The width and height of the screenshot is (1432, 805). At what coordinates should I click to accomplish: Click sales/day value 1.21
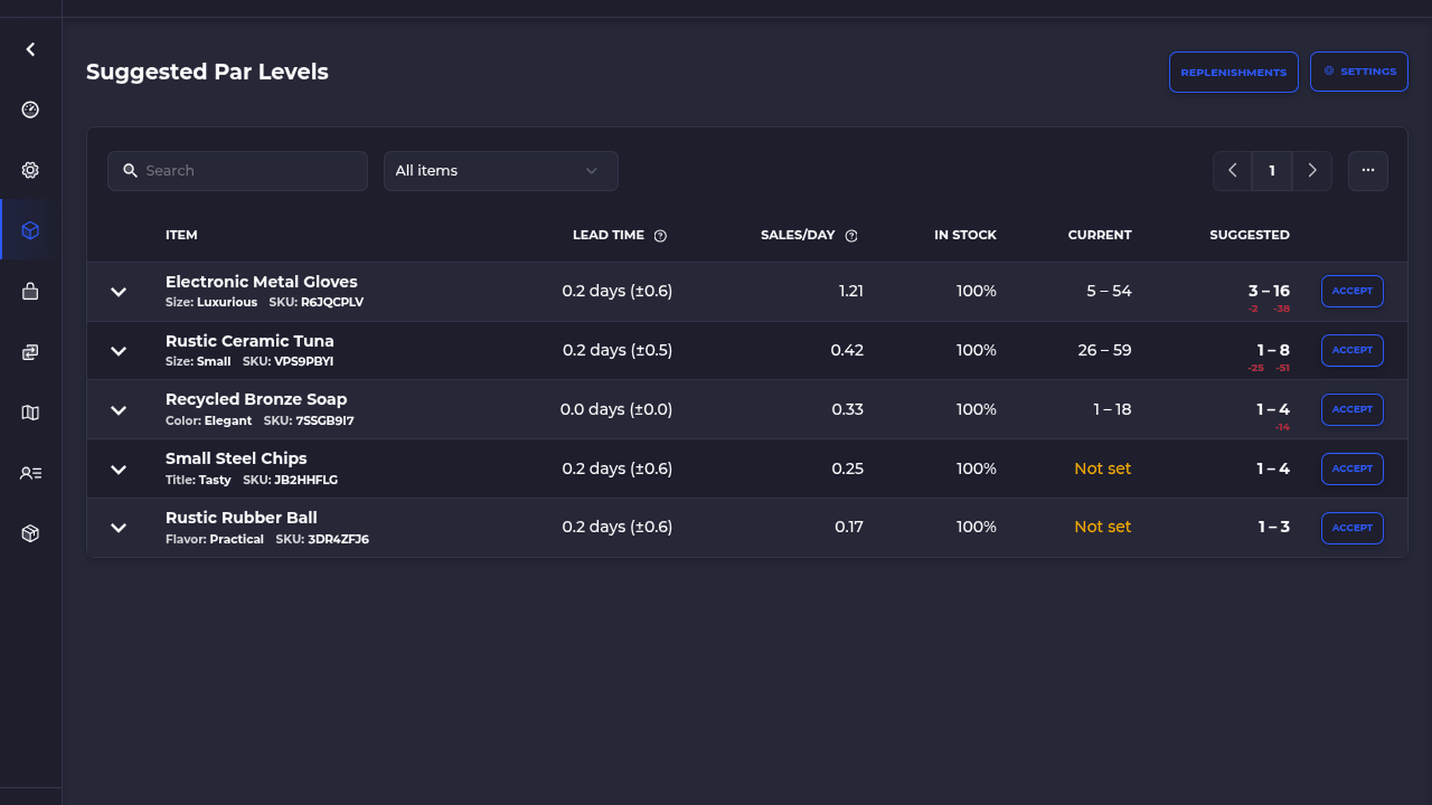coord(850,291)
